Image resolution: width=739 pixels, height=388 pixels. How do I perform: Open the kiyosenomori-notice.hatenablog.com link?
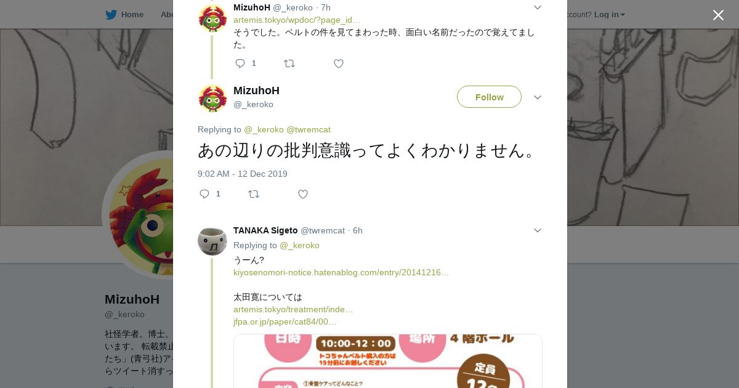tap(341, 272)
